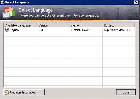Click the version 2.36 cell
This screenshot has height=99, width=140.
(x=53, y=30)
